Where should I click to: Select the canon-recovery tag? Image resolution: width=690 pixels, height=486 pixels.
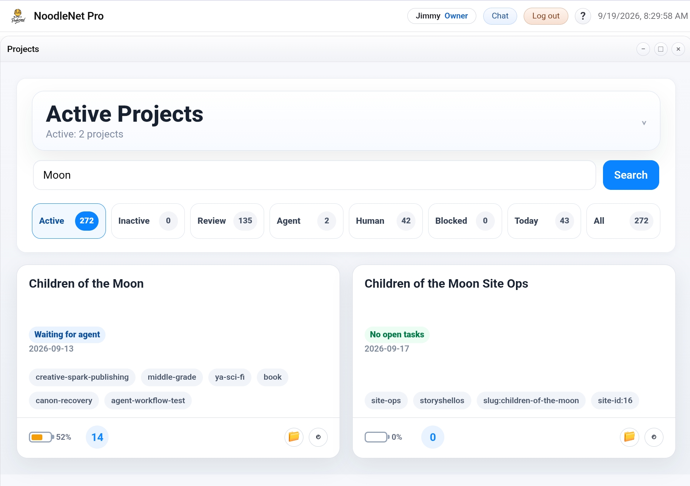(64, 401)
